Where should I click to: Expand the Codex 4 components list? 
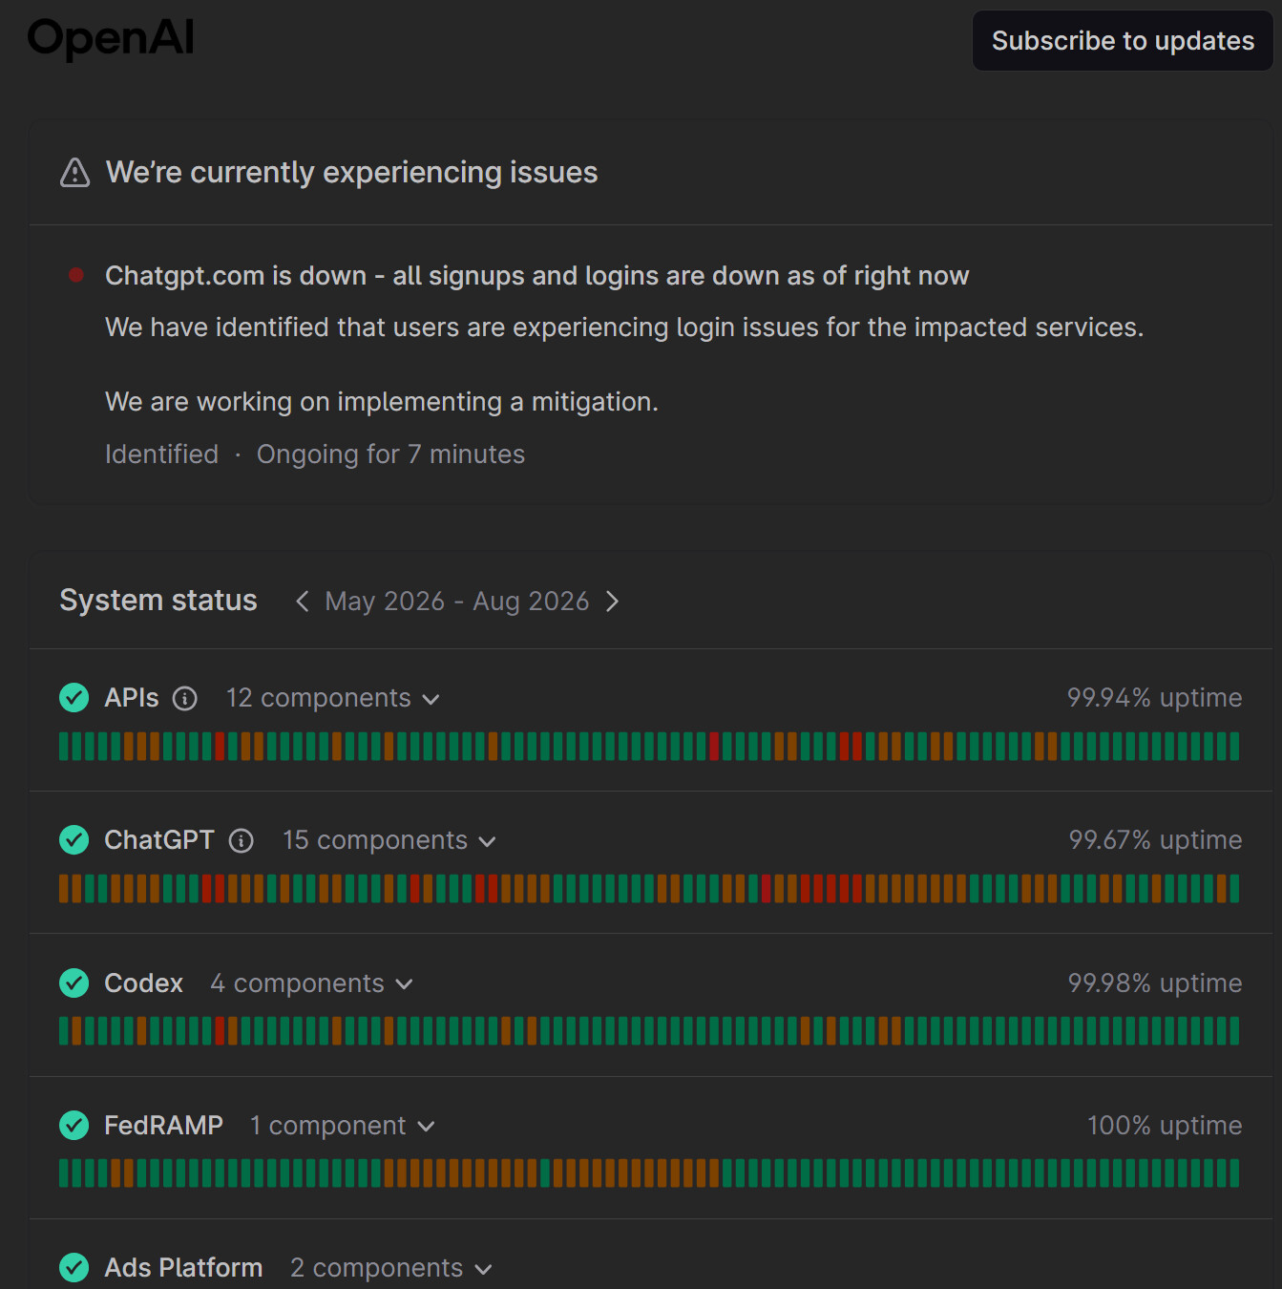point(311,983)
